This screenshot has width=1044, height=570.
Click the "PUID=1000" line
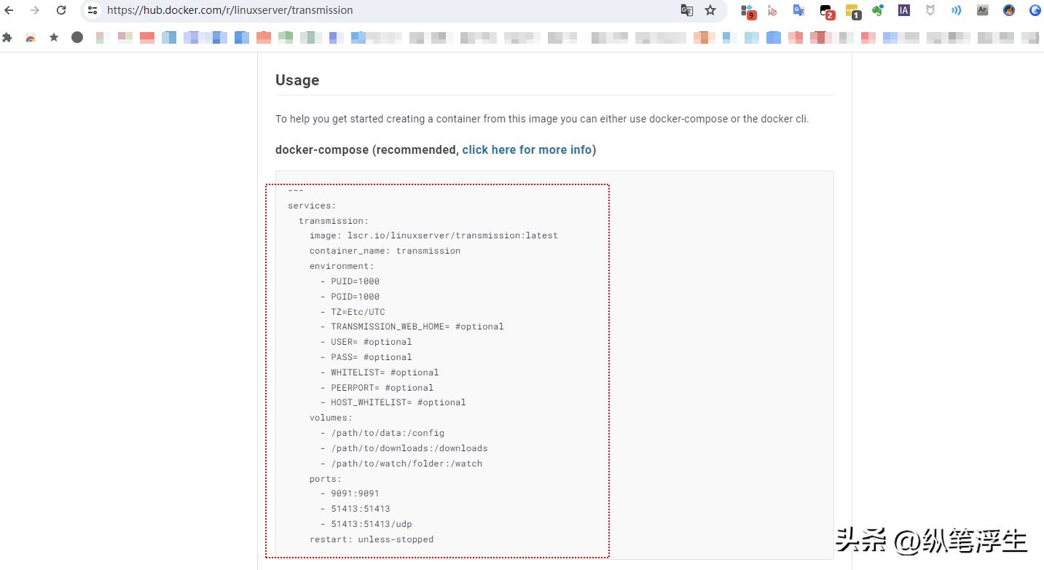[350, 281]
